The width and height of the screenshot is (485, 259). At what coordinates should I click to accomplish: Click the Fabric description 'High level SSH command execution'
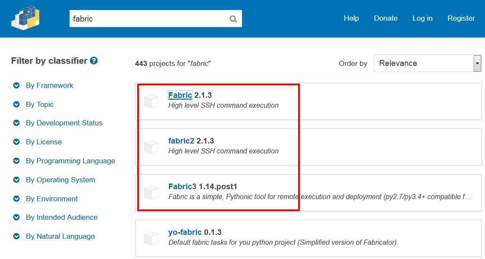224,106
